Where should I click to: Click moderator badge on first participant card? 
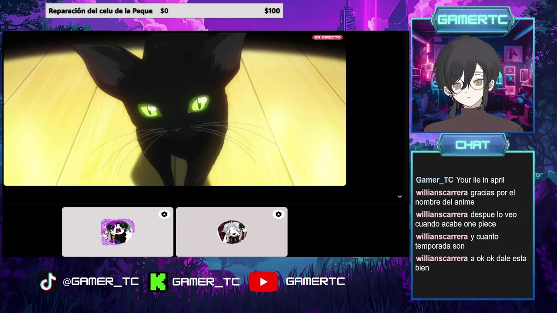(164, 214)
